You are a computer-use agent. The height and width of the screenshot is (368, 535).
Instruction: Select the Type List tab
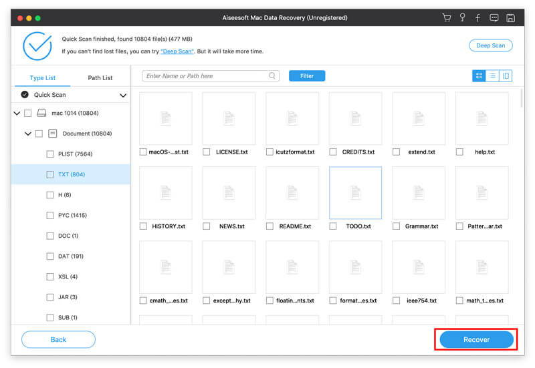[42, 77]
